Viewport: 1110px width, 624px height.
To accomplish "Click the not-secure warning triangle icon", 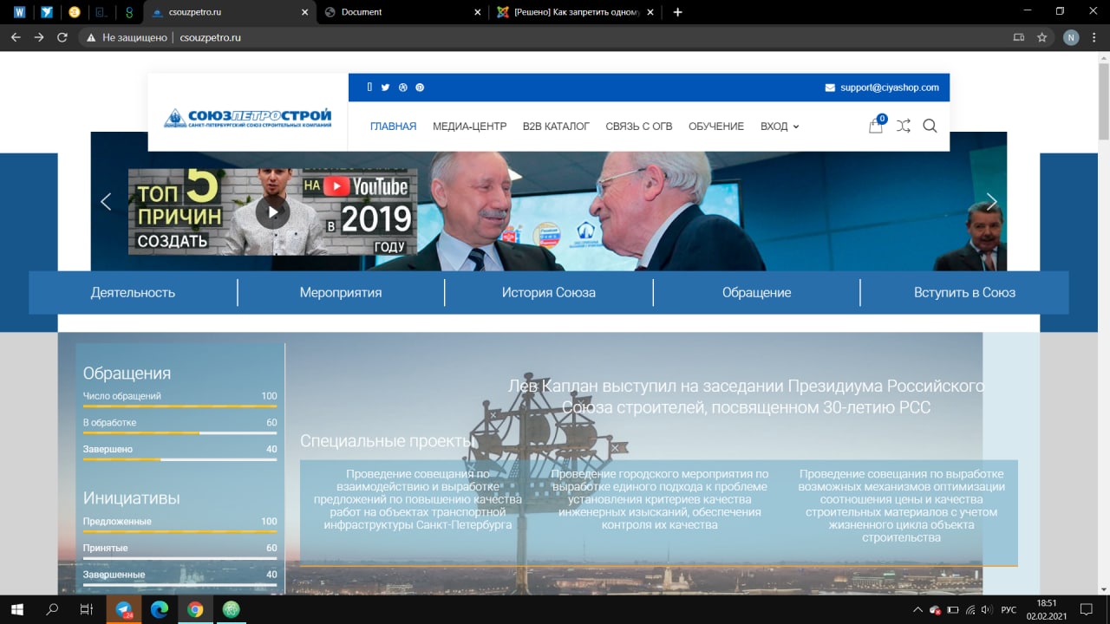I will (91, 38).
